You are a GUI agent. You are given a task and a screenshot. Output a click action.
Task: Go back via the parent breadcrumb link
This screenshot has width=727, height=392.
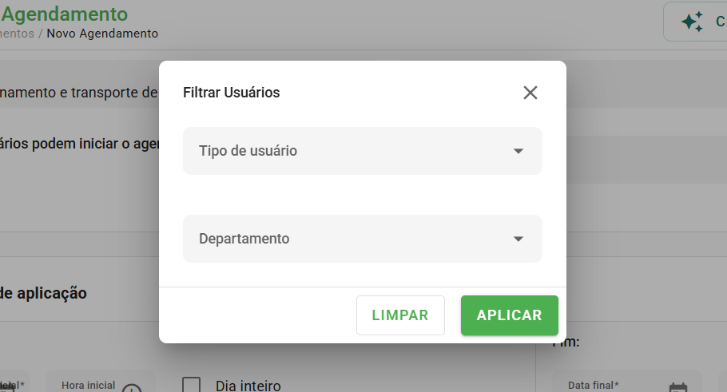pos(17,34)
